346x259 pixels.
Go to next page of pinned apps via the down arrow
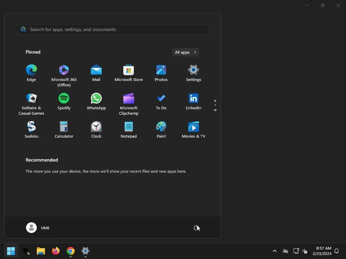click(x=215, y=110)
